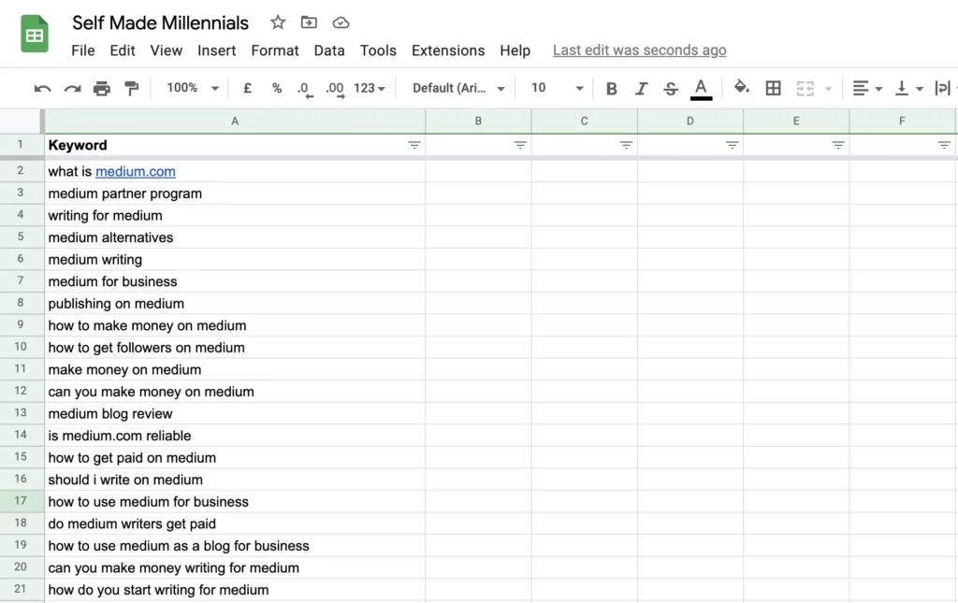This screenshot has height=603, width=958.
Task: Follow the medium.com hyperlink in cell A2
Action: (136, 171)
